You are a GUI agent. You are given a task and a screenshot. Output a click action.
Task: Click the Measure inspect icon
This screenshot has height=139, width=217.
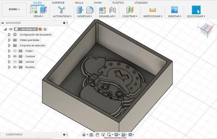coord(153,10)
